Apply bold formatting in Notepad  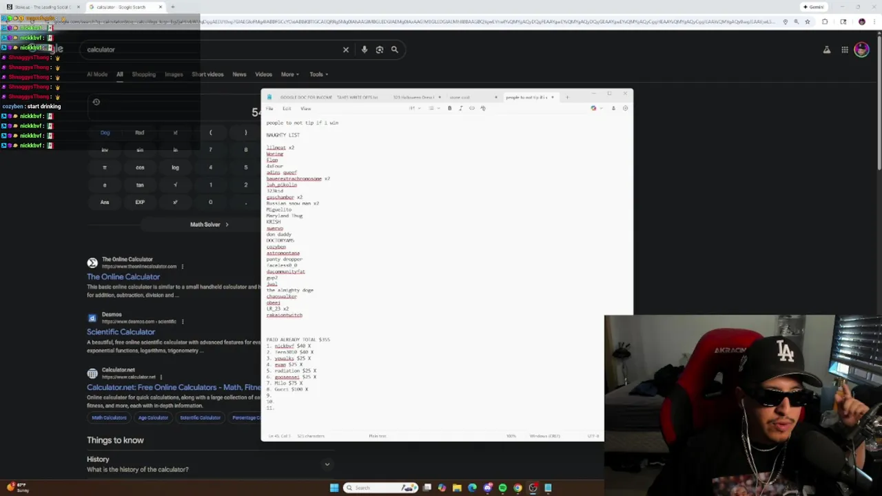pos(450,108)
